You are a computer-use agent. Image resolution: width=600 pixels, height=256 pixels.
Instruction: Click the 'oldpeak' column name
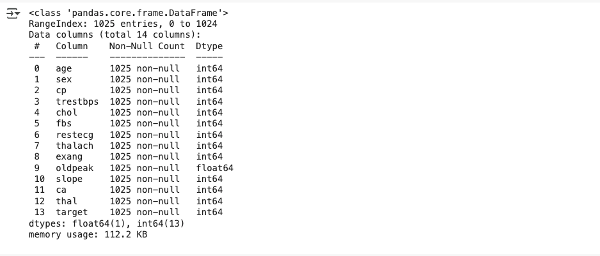click(75, 168)
